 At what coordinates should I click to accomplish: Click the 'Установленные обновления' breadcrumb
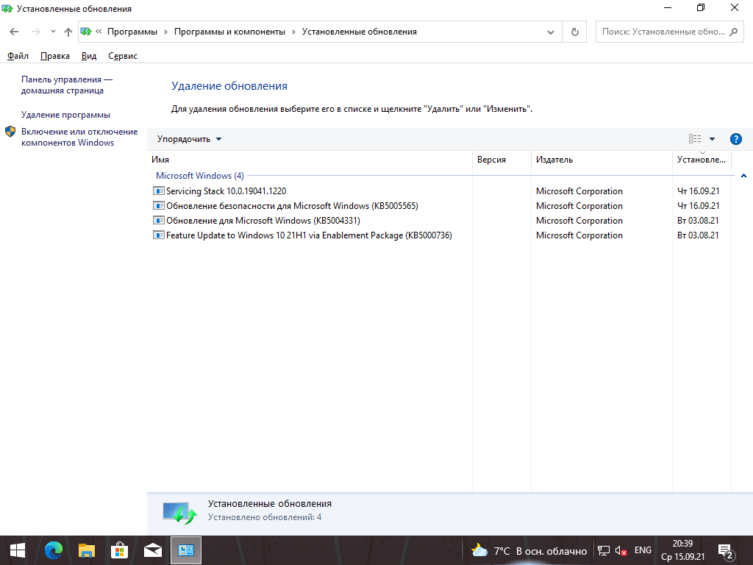(359, 32)
